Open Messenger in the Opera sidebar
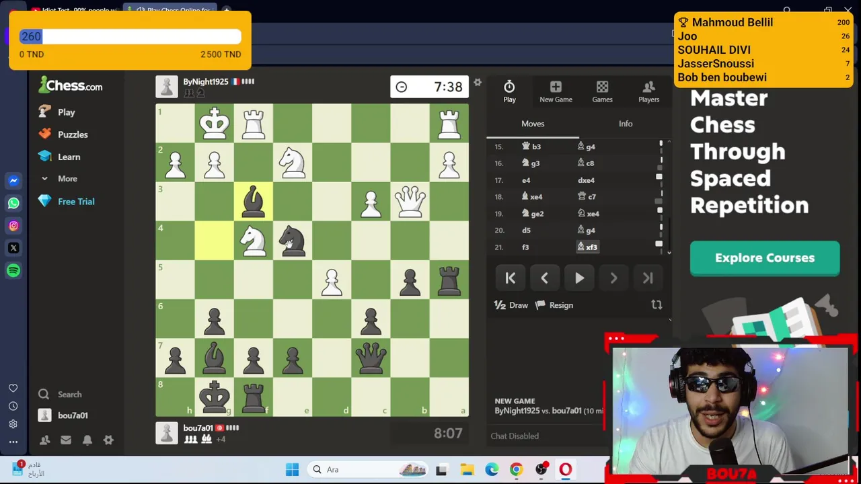Viewport: 861px width, 484px height. (13, 181)
